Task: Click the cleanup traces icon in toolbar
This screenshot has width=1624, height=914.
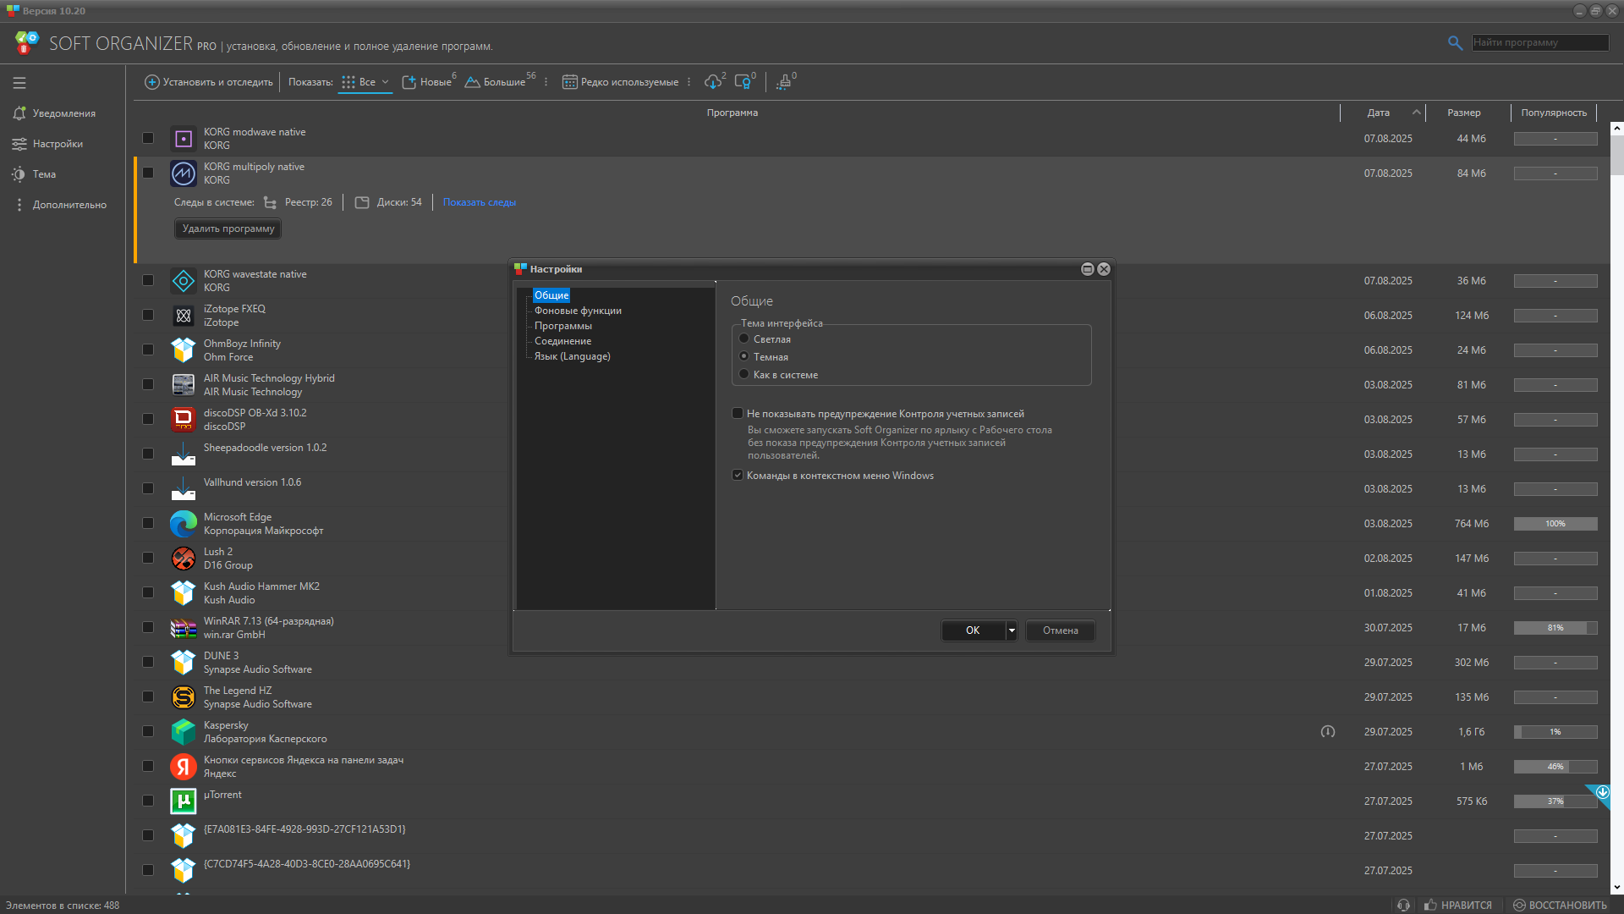Action: pos(786,81)
